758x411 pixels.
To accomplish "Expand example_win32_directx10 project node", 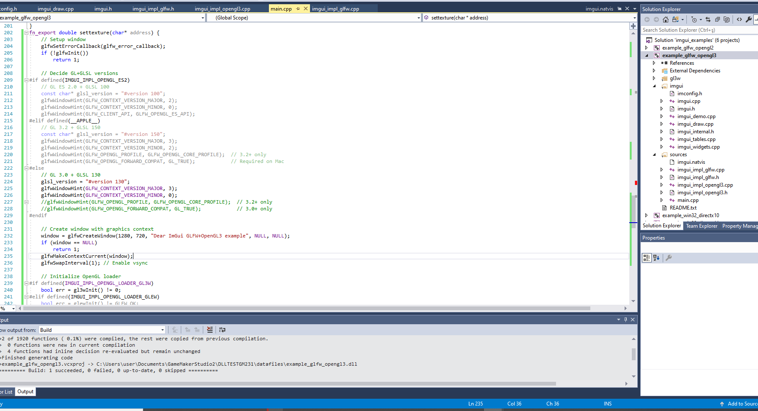I will (x=647, y=215).
